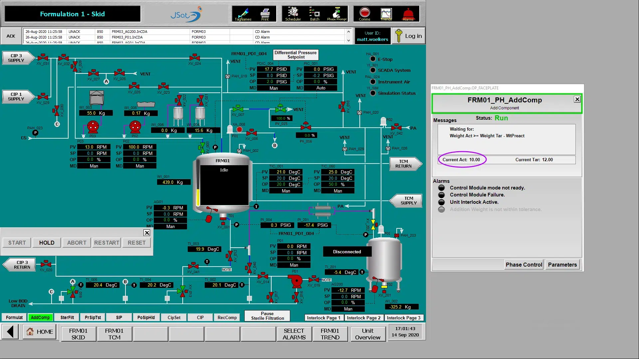Image resolution: width=639 pixels, height=359 pixels.
Task: Open Phase Control in faceplate
Action: coord(524,265)
